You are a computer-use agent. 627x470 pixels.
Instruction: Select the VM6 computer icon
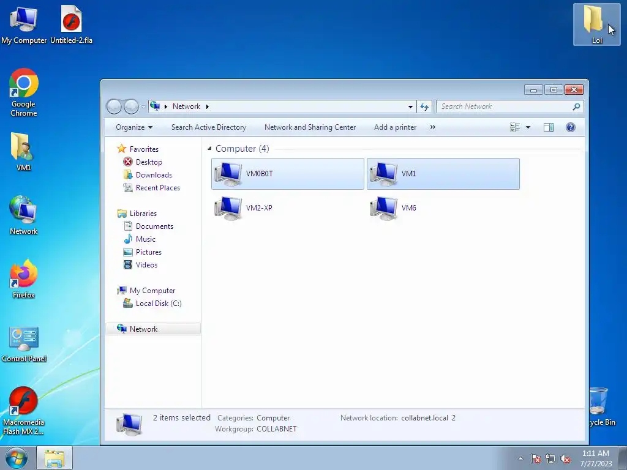(x=443, y=208)
